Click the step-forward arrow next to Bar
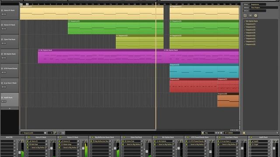The width and height of the screenshot is (280, 157). pyautogui.click(x=218, y=133)
